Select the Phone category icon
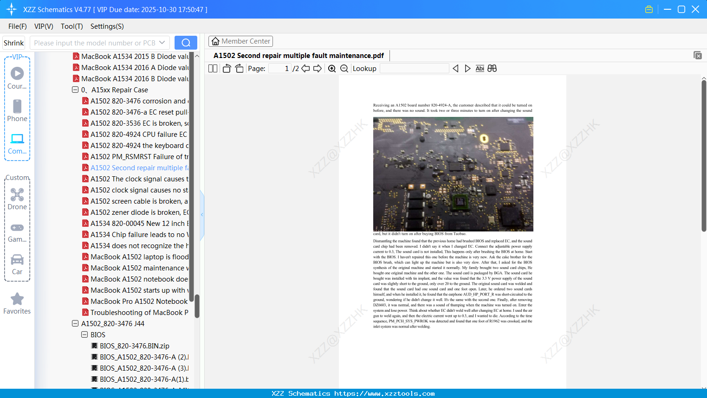Viewport: 707px width, 398px height. click(x=17, y=106)
